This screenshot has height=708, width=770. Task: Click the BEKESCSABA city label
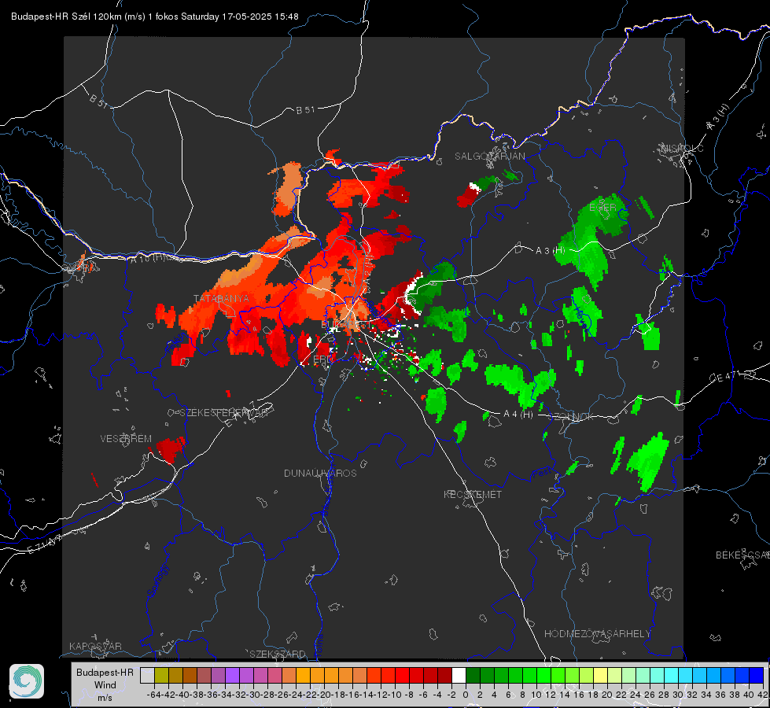pyautogui.click(x=742, y=555)
